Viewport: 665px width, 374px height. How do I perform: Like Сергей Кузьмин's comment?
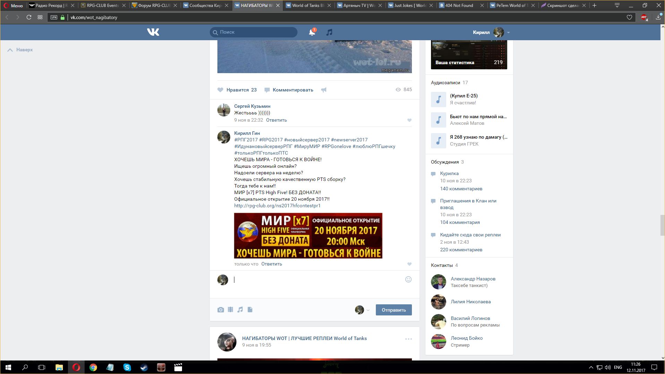click(x=409, y=120)
